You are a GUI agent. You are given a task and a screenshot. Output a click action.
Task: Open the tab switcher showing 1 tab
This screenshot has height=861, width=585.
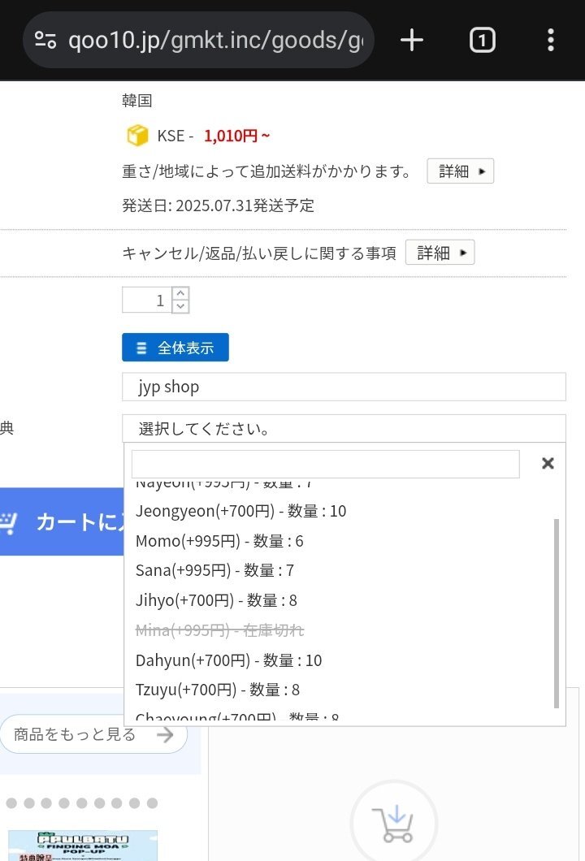(x=483, y=41)
